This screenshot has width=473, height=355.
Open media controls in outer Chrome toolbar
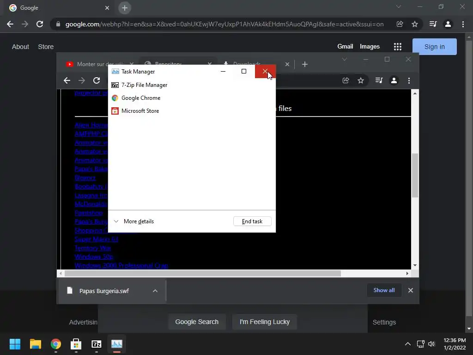433,24
